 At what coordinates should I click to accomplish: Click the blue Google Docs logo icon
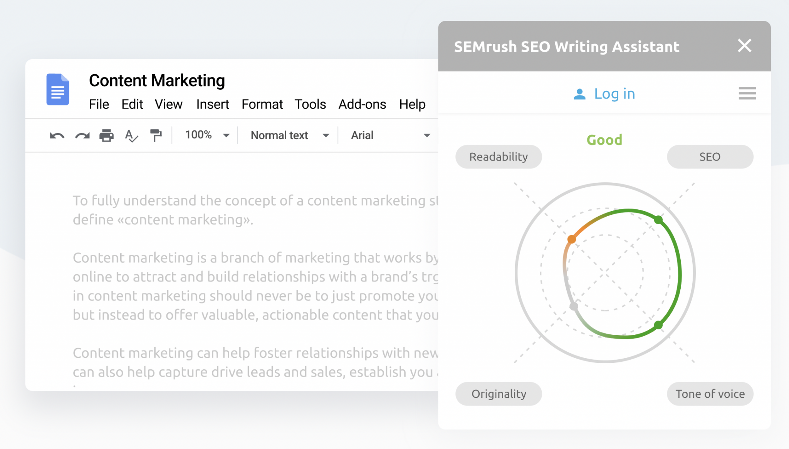58,90
